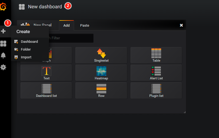219x138 pixels.
Task: Open the Alerting bell icon
Action: pyautogui.click(x=3, y=55)
